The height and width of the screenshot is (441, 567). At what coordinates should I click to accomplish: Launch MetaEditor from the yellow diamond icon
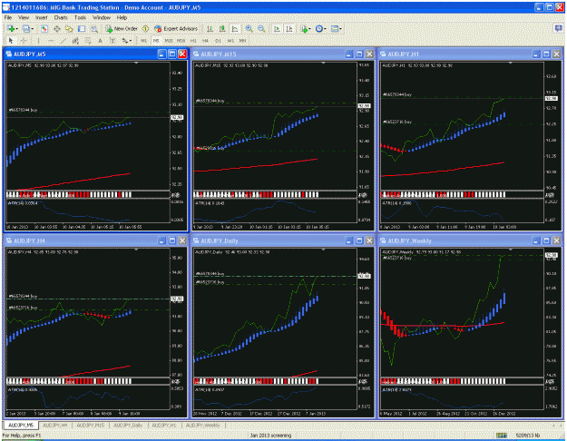pos(145,28)
